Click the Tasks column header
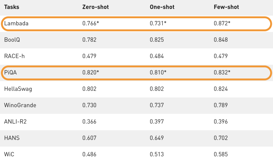This screenshot has width=273, height=160. (12, 7)
